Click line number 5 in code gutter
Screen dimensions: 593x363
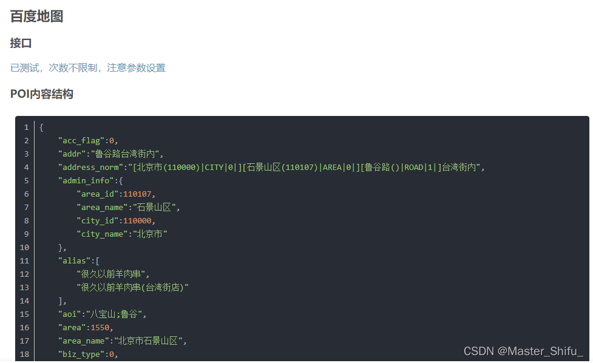tap(26, 180)
